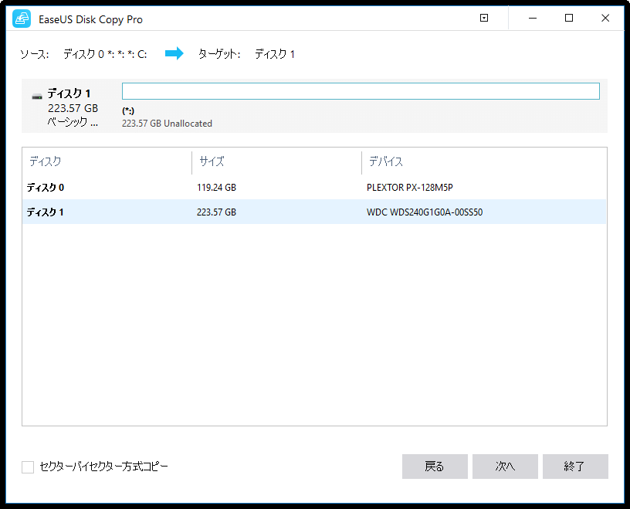Screen dimensions: 630x509
Task: Click source text ディスク 0 *: *: *: C:
Action: click(105, 54)
